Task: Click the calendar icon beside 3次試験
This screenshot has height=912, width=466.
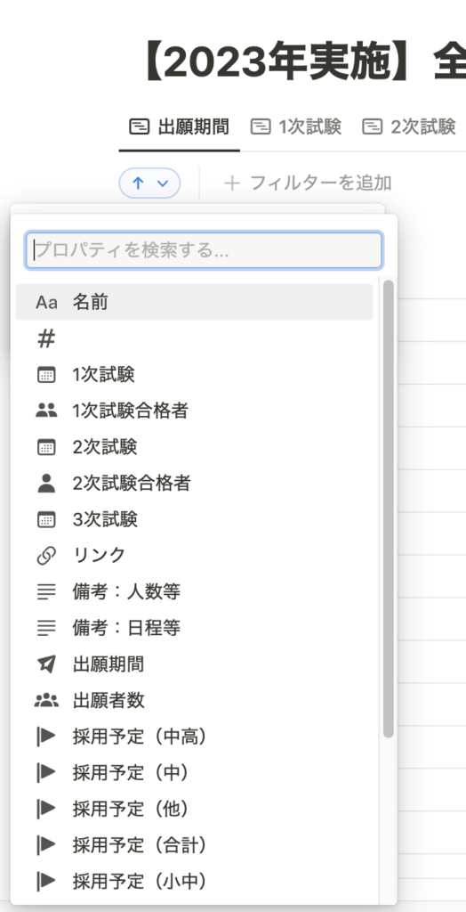Action: pos(46,519)
